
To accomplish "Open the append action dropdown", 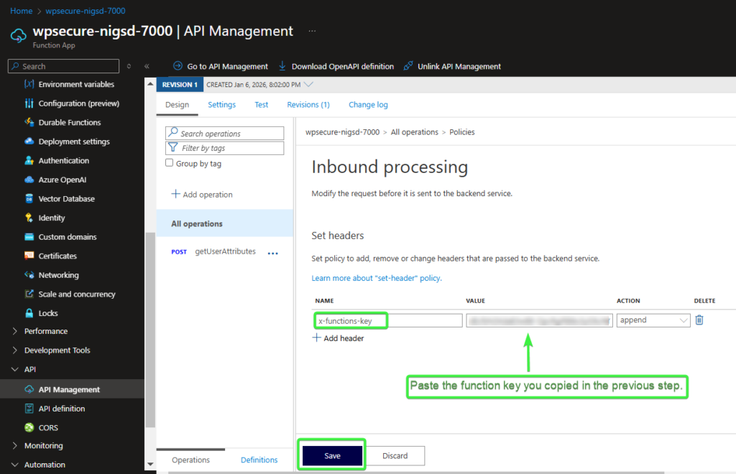I will click(x=653, y=321).
